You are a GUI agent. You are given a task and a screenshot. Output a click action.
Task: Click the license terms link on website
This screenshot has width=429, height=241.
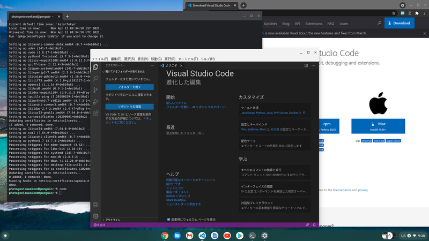click(342, 190)
